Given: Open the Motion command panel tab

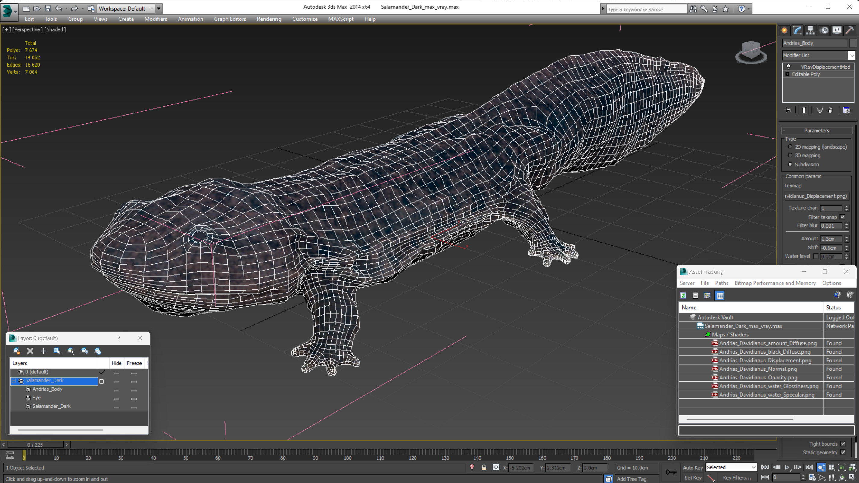Looking at the screenshot, I should click(824, 30).
